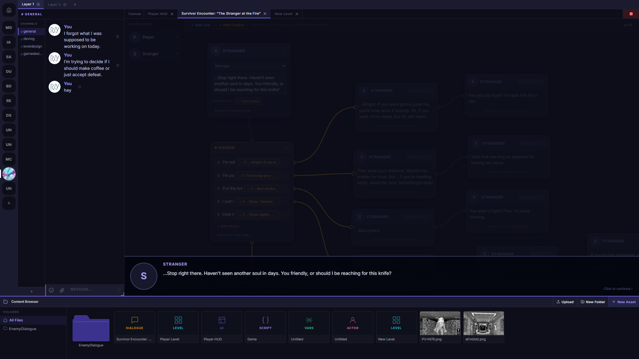The height and width of the screenshot is (359, 639).
Task: Create a New Folder
Action: click(593, 302)
